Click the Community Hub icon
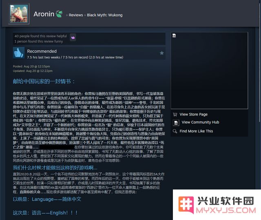The image size is (261, 220). click(176, 123)
